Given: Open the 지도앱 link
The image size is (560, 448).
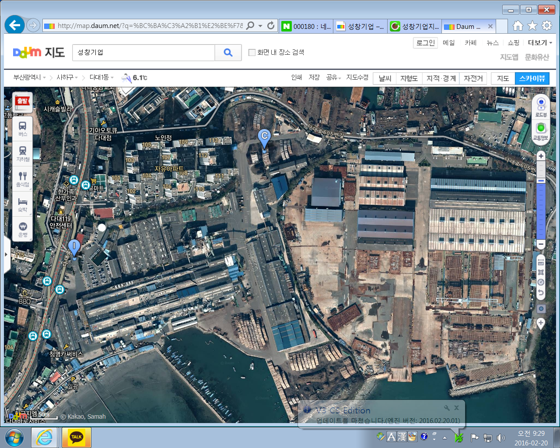Looking at the screenshot, I should point(509,57).
